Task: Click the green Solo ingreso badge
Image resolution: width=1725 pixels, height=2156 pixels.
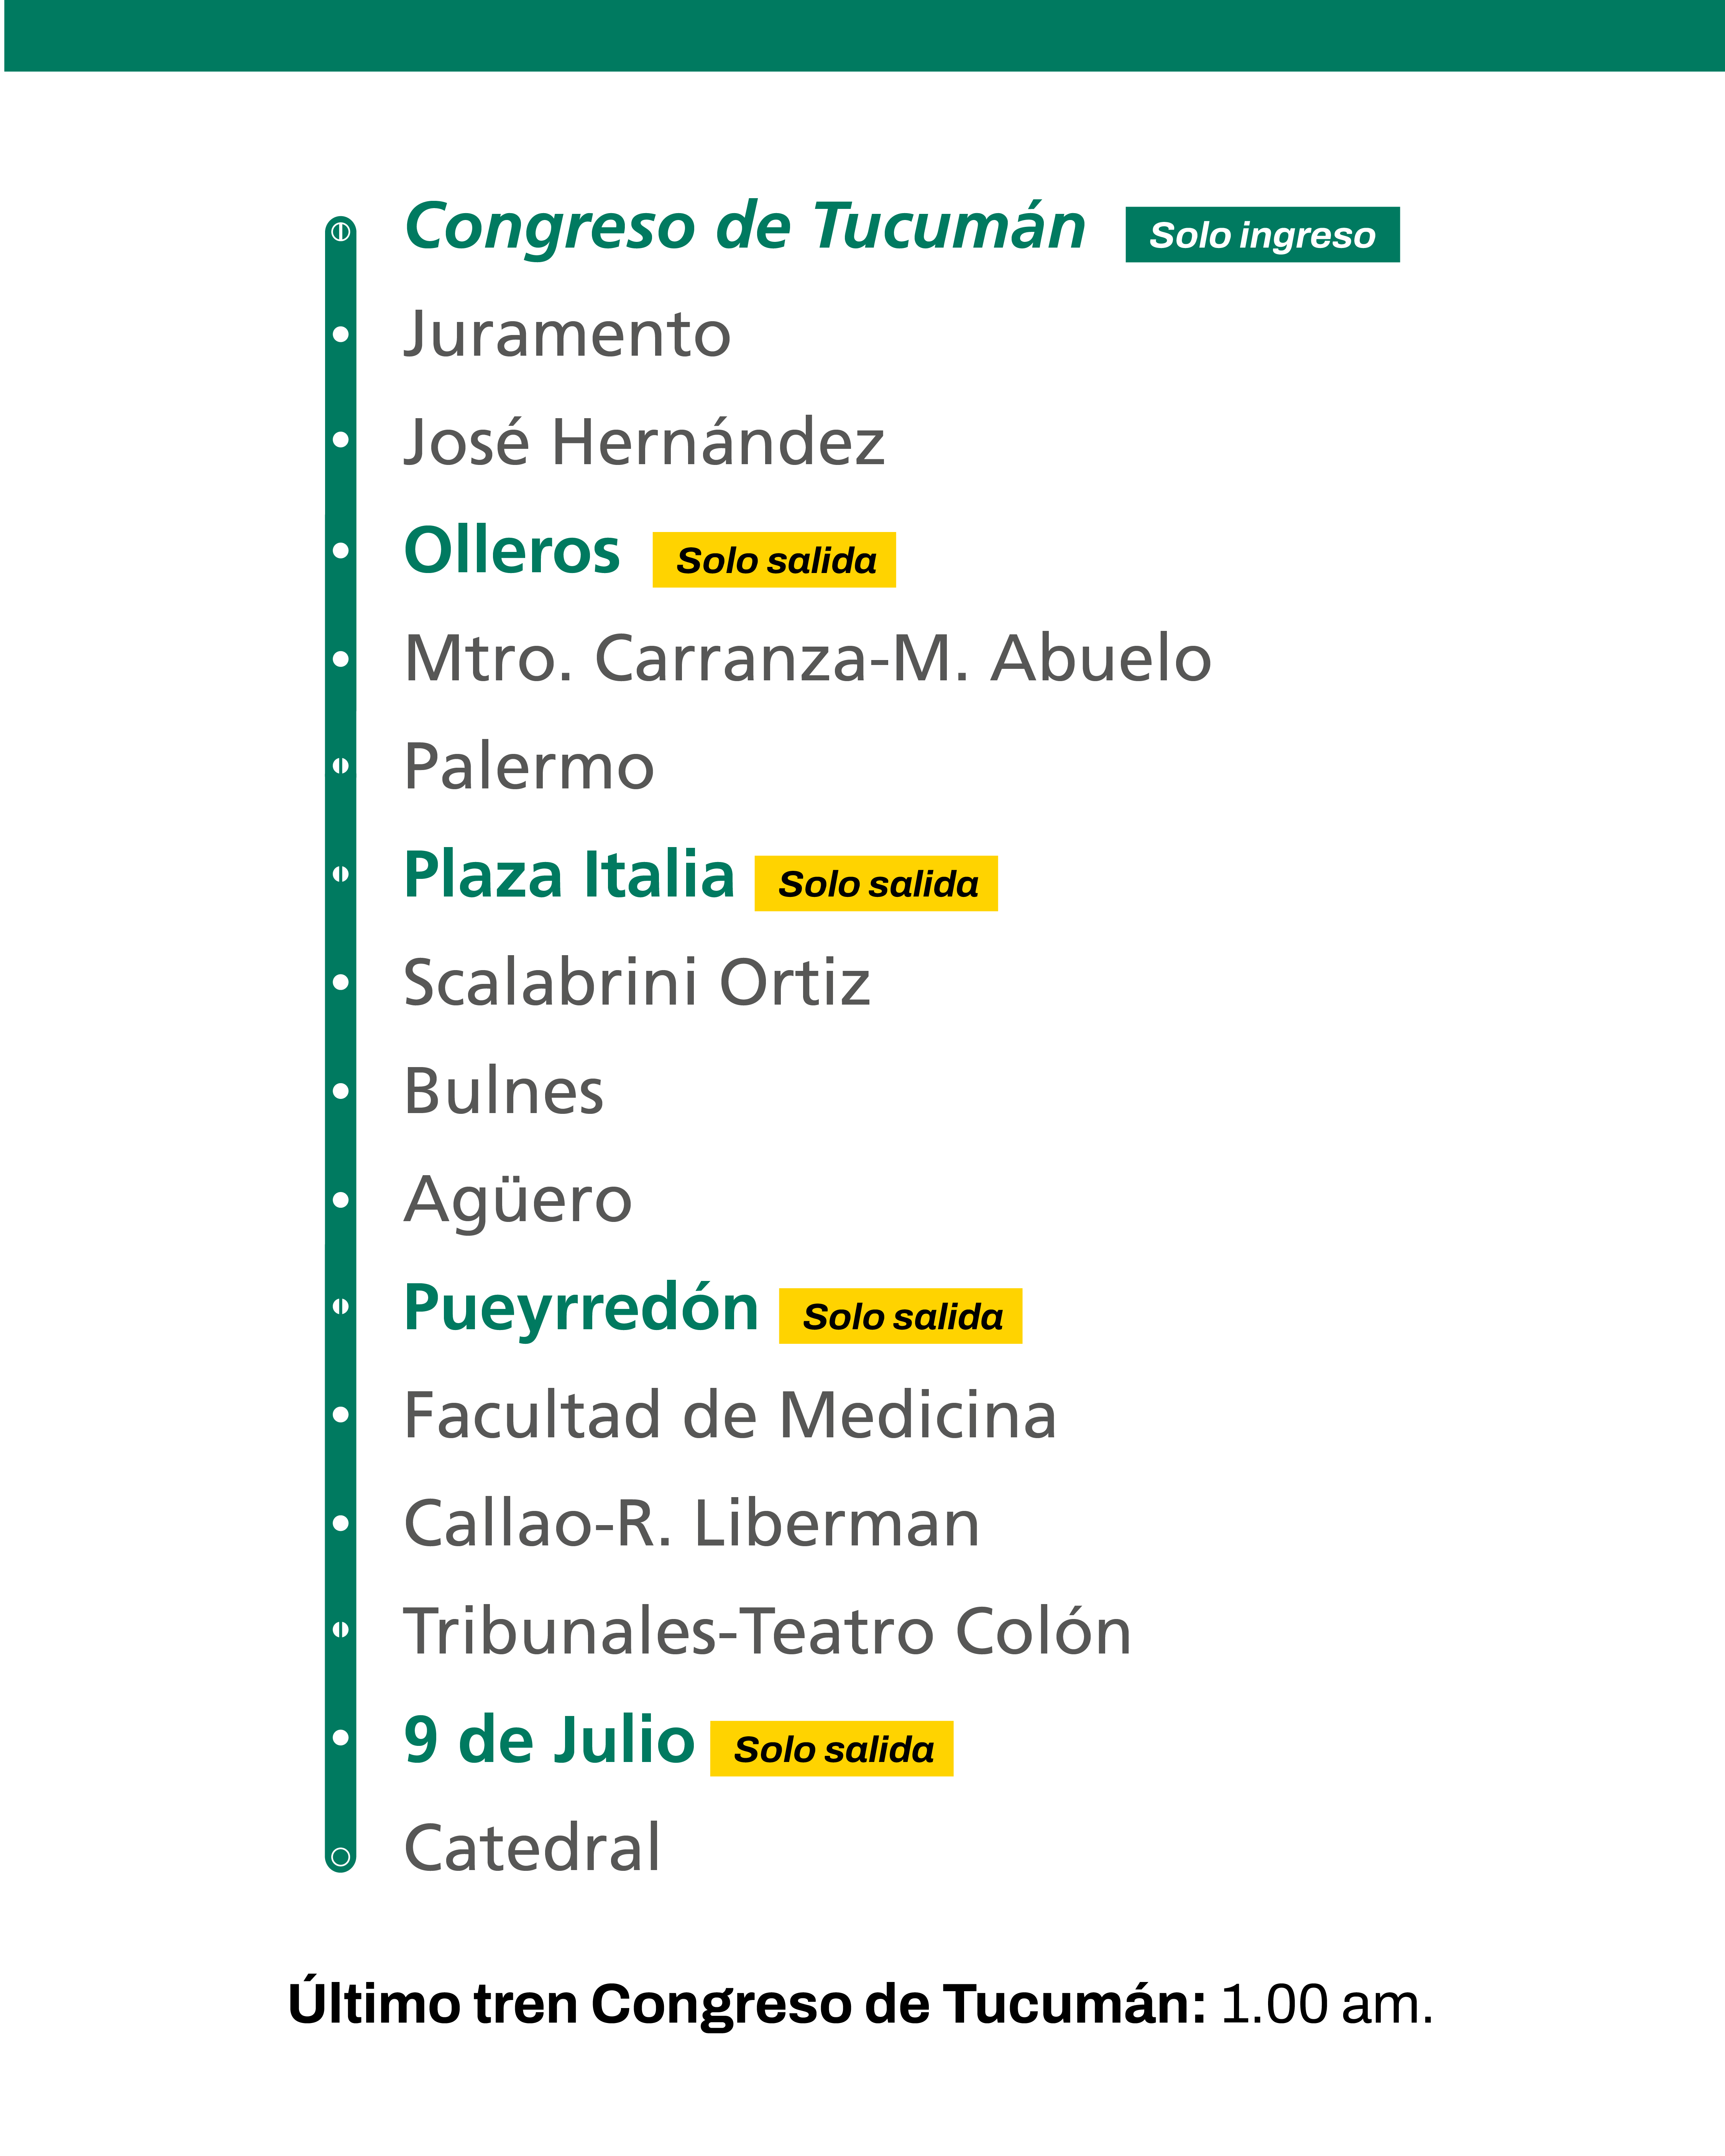Action: coord(1262,235)
